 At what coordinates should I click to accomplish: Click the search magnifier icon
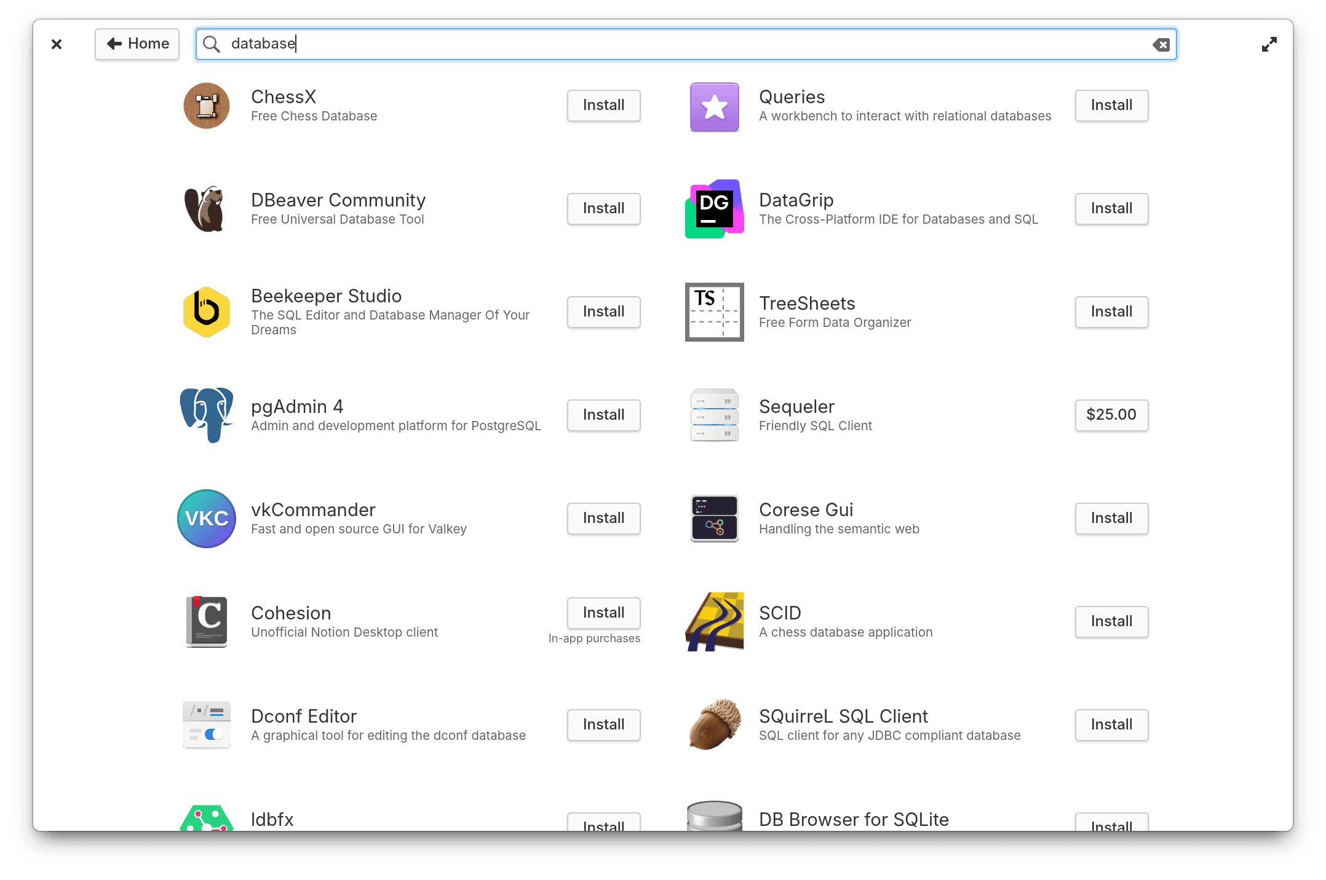point(211,44)
